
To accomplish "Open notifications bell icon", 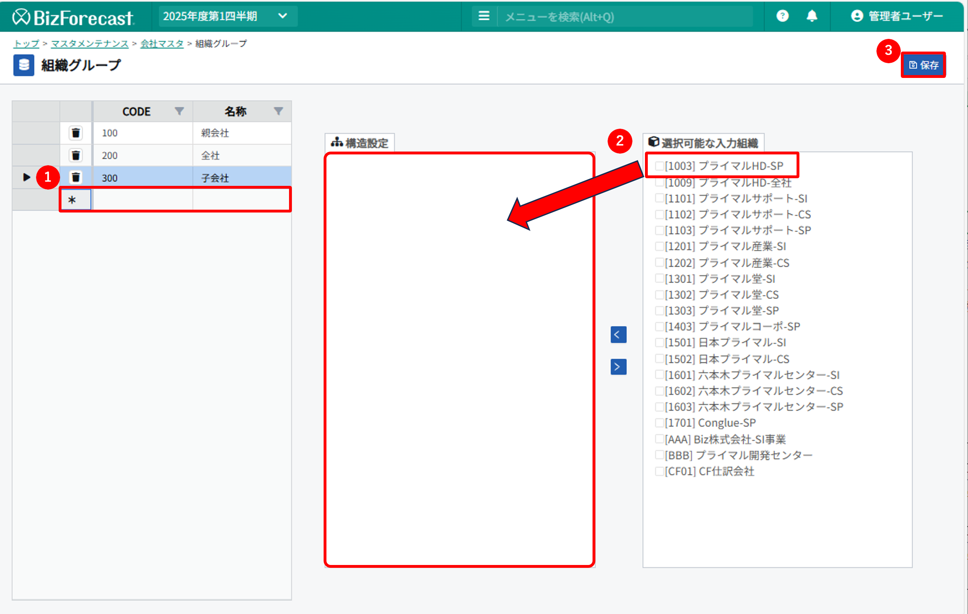I will coord(812,16).
